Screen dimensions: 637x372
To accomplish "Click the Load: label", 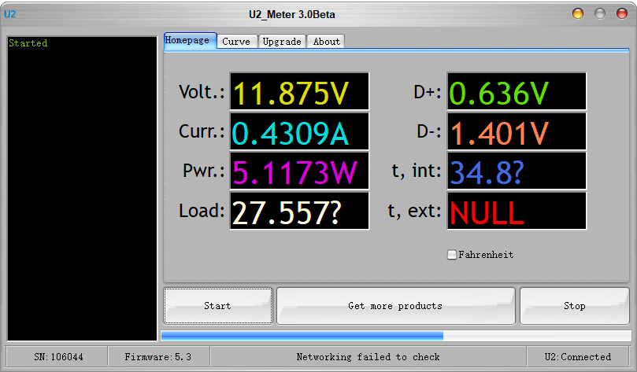I will tap(202, 211).
